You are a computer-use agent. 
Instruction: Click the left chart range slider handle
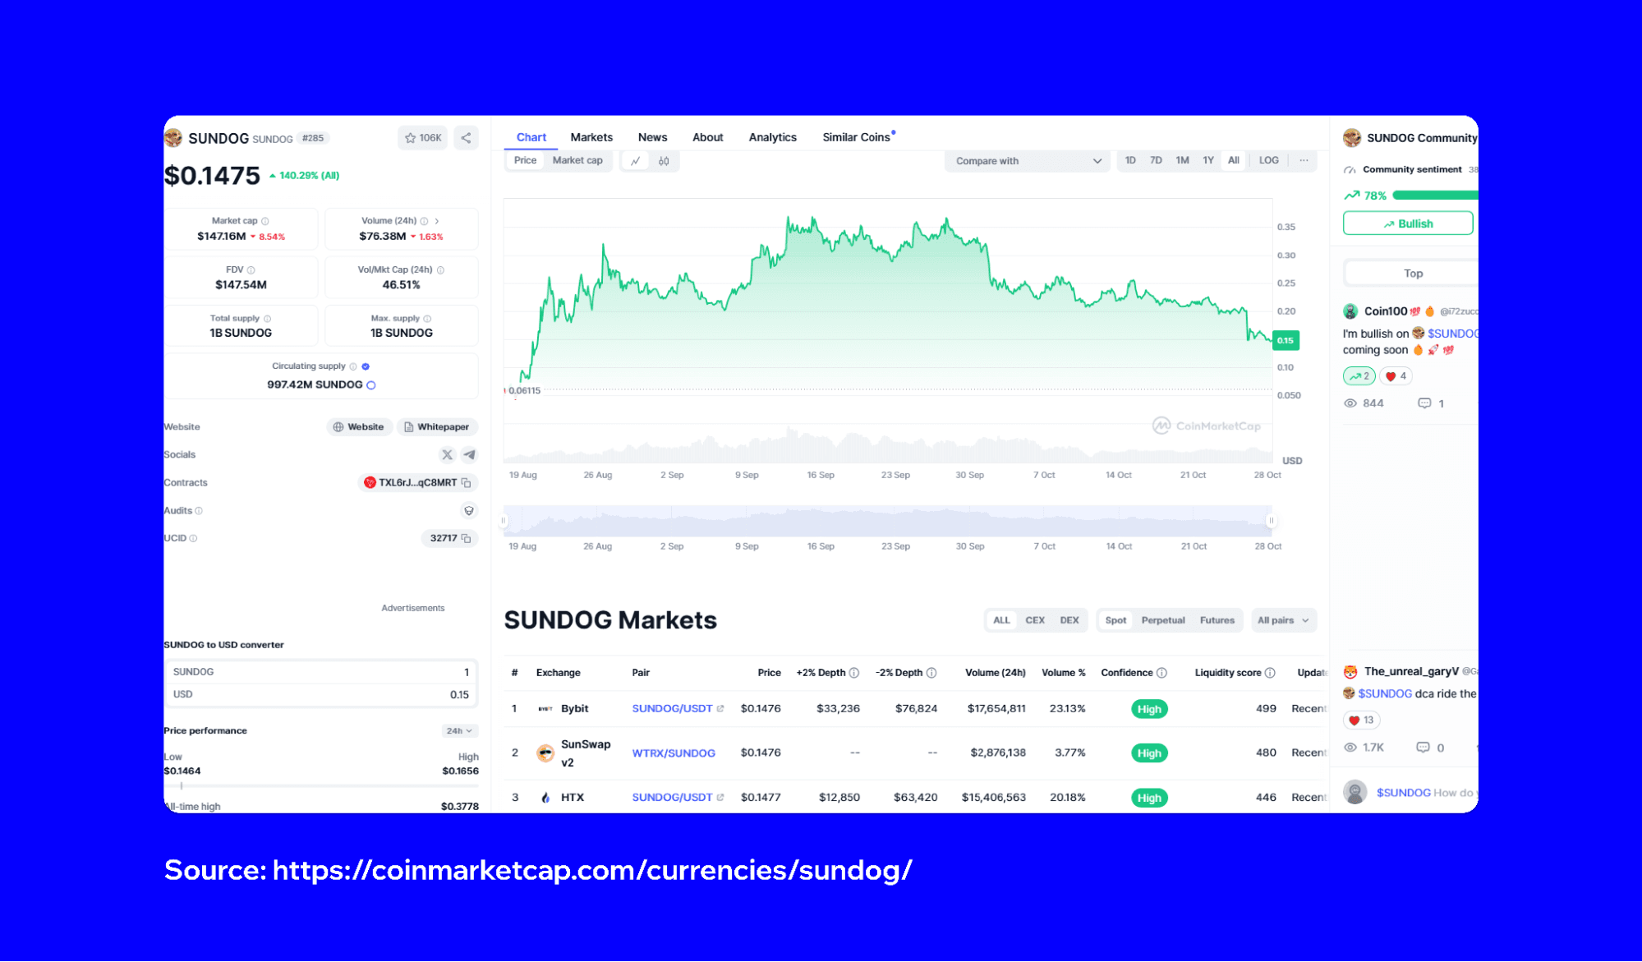[504, 521]
